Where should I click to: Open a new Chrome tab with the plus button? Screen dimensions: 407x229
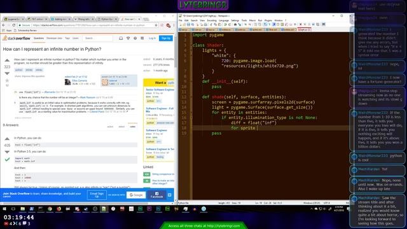point(146,19)
